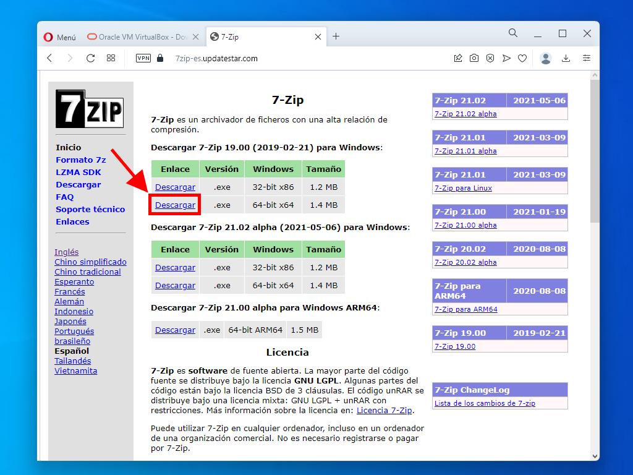Download the 64-bit ARM64 version

[x=175, y=330]
